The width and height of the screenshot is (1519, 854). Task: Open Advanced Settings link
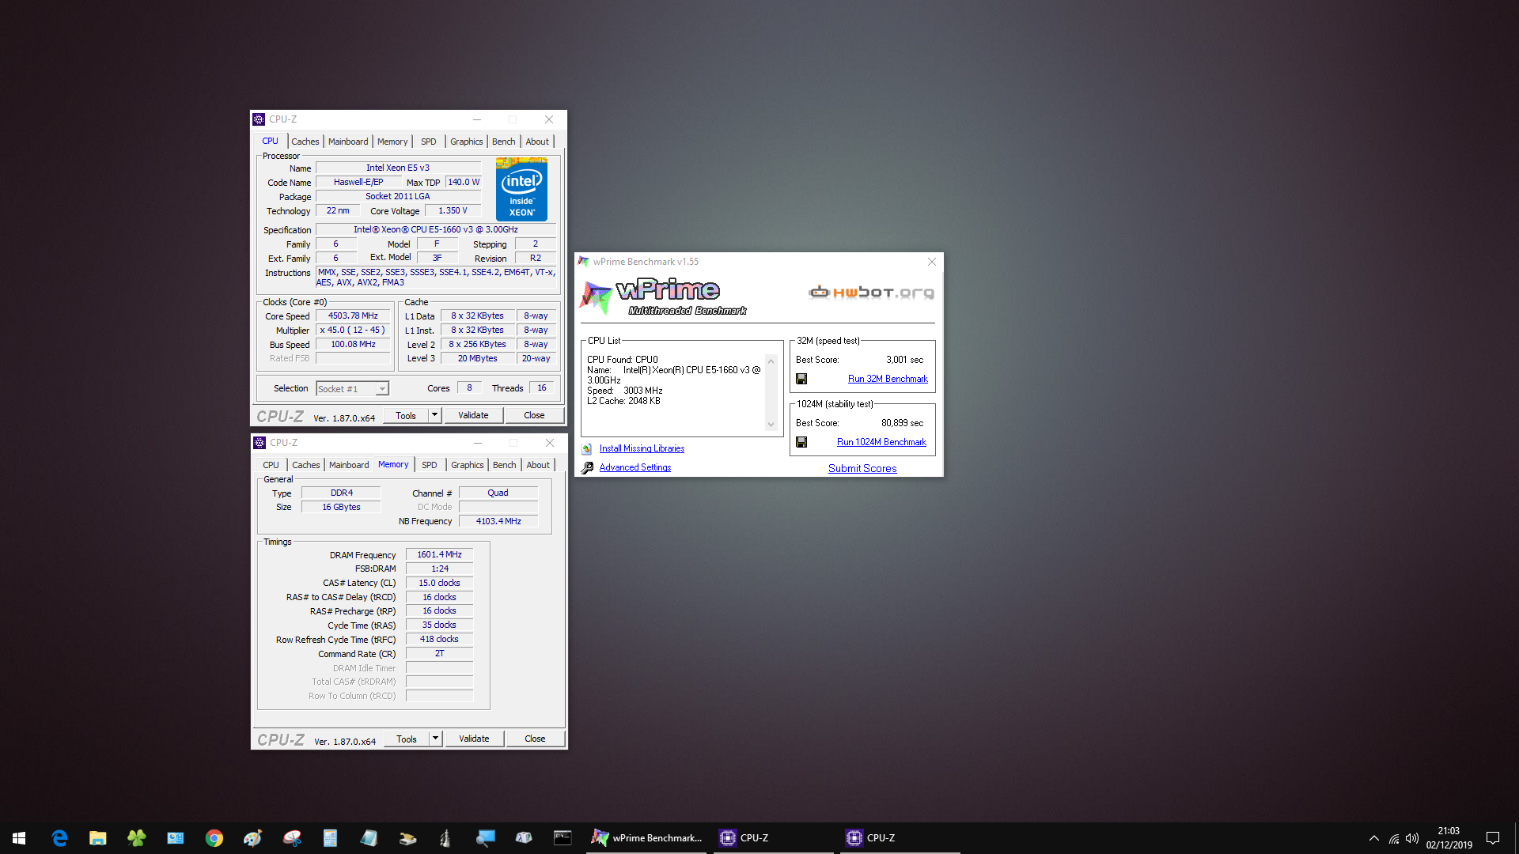[x=635, y=467]
